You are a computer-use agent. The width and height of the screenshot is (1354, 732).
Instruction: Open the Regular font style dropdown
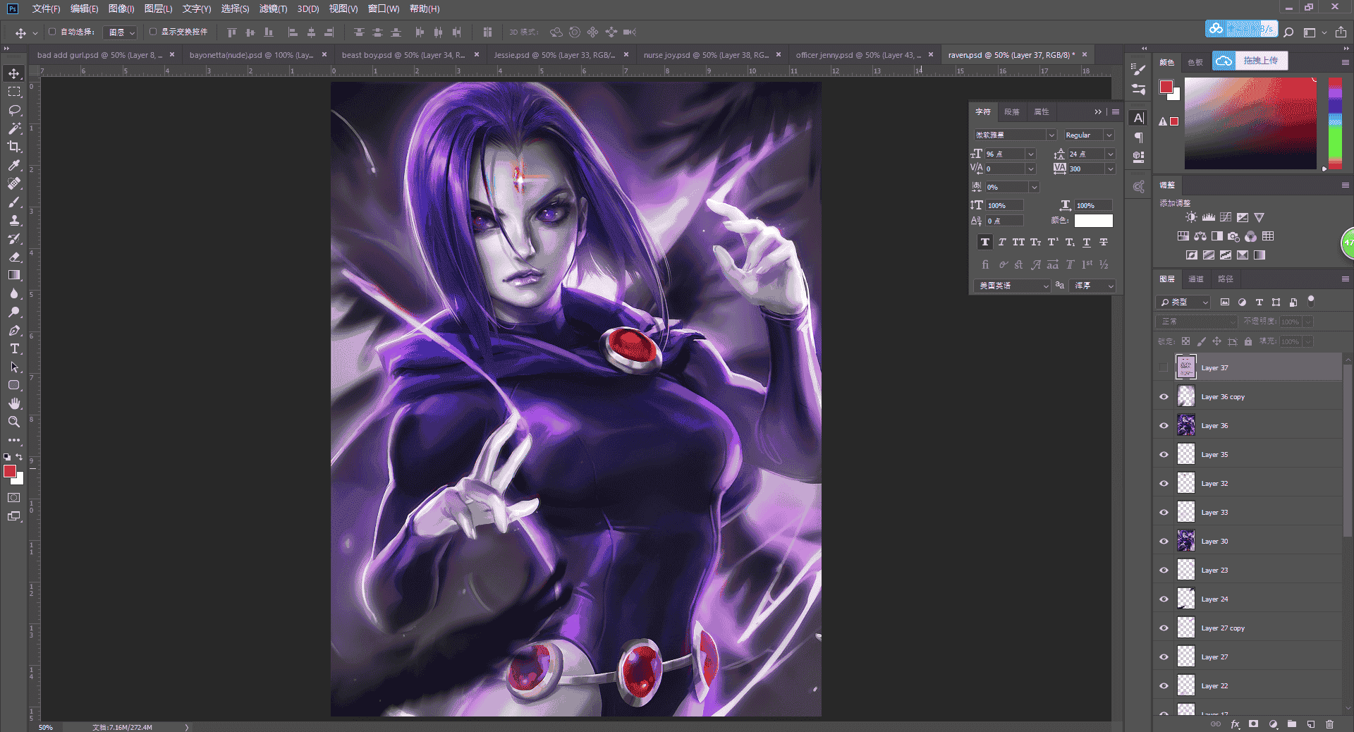[1109, 135]
